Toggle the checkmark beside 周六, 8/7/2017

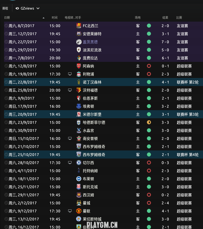click(6, 26)
